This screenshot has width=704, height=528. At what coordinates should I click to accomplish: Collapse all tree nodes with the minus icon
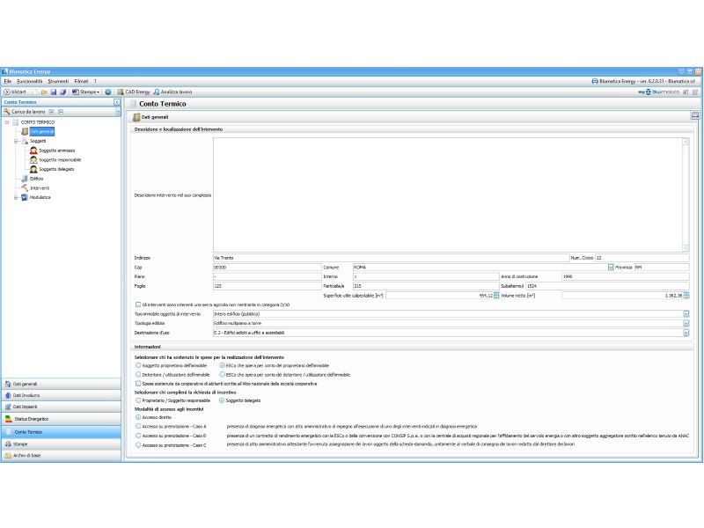pyautogui.click(x=61, y=112)
